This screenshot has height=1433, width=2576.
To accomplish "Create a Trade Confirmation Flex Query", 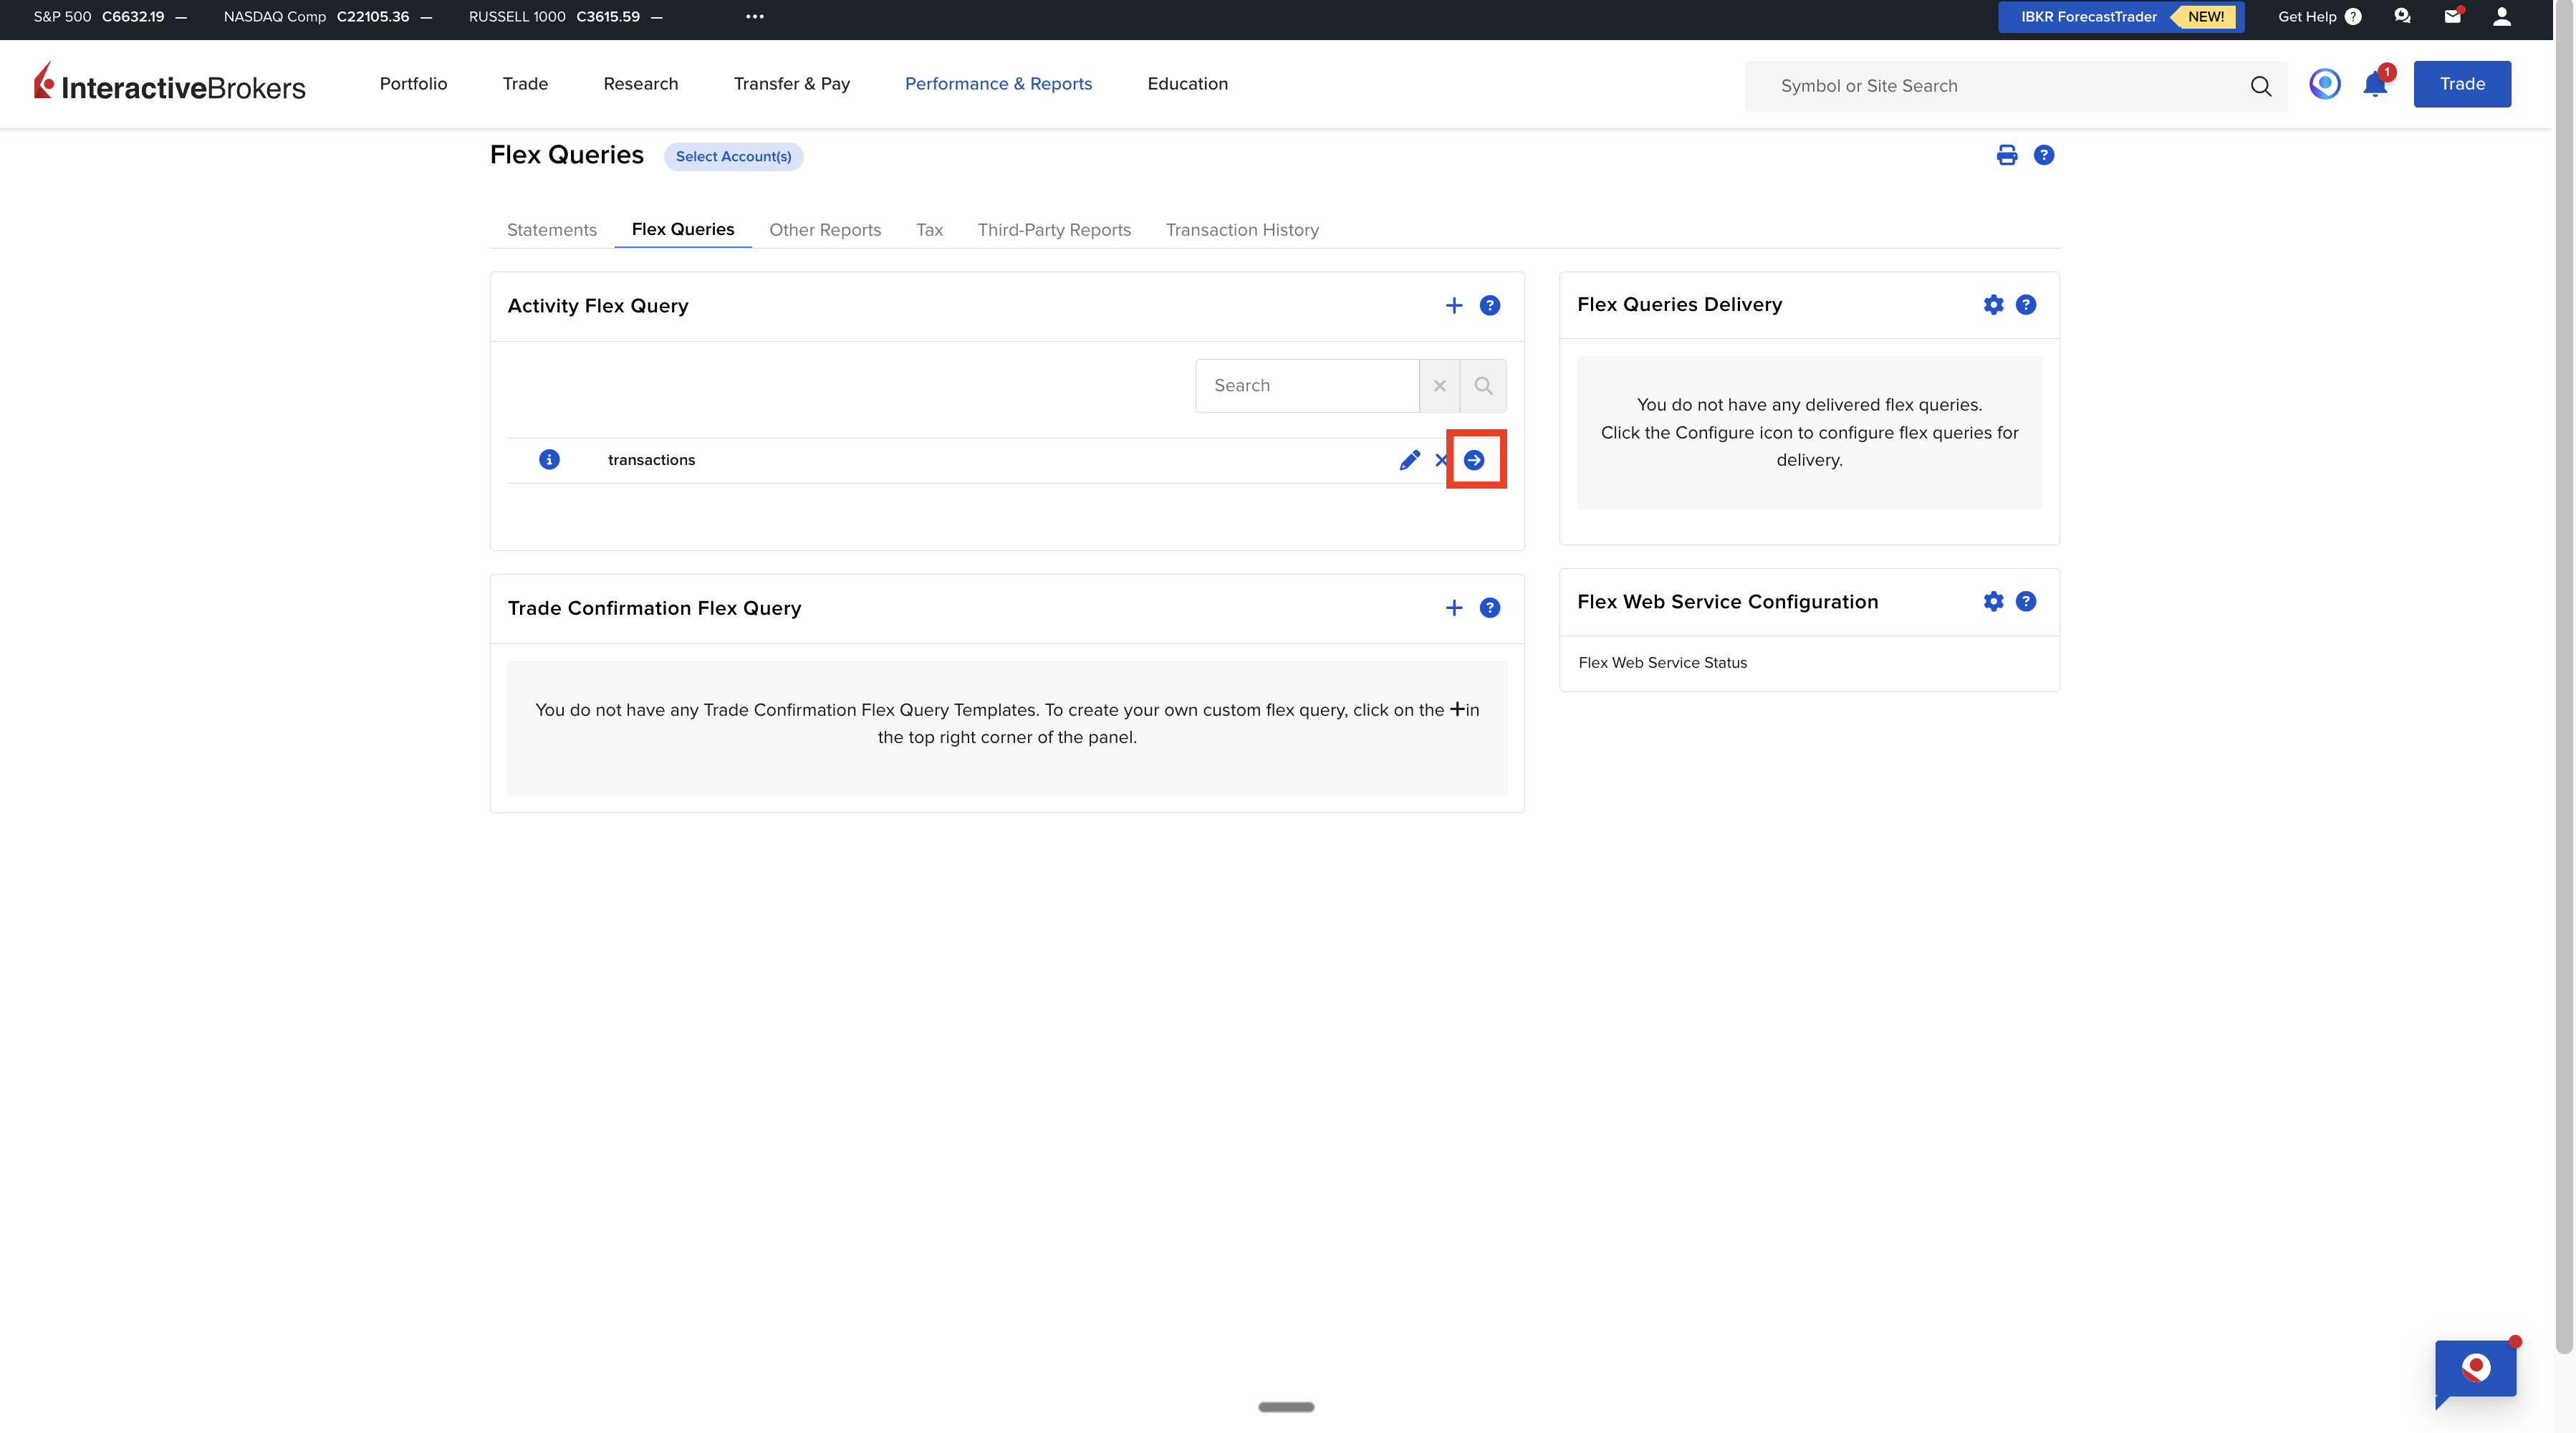I will point(1454,608).
